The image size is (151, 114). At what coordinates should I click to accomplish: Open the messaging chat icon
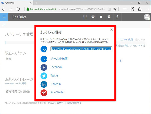click(93, 17)
